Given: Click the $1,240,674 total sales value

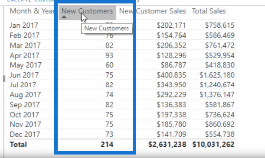Looking at the screenshot, I should click(x=217, y=85).
